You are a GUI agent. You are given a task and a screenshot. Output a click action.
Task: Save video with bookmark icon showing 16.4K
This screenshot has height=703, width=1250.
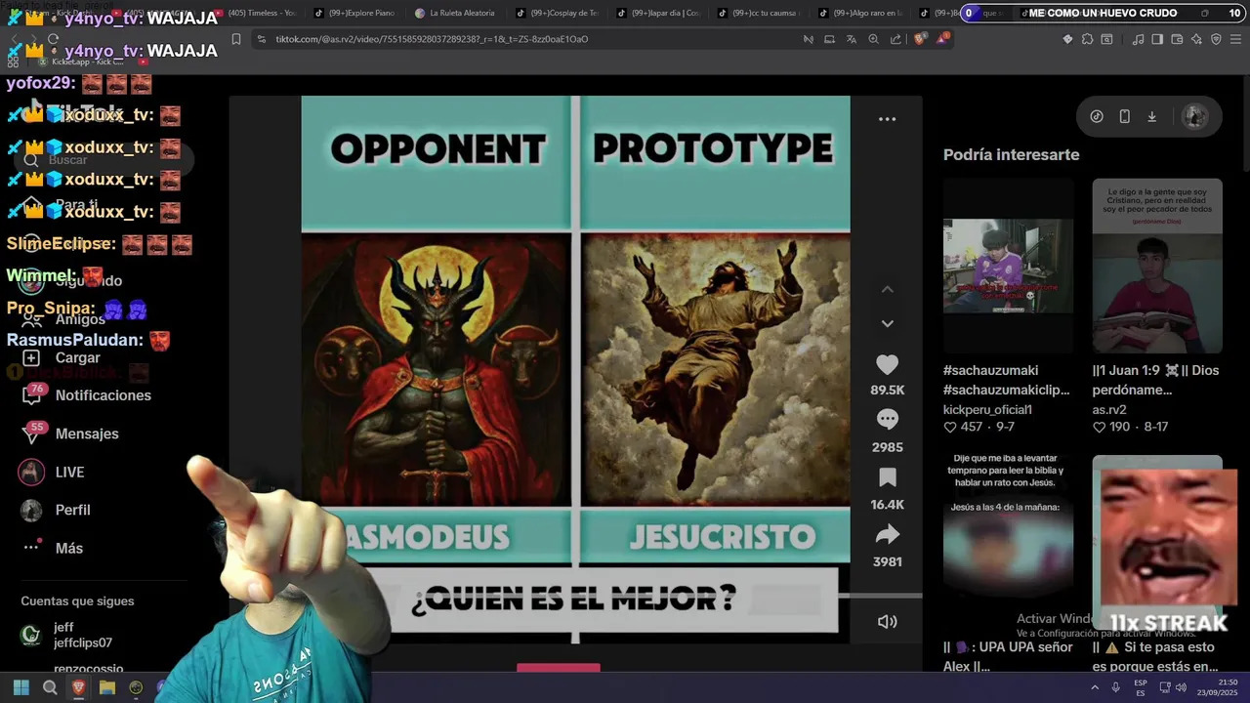tap(887, 477)
